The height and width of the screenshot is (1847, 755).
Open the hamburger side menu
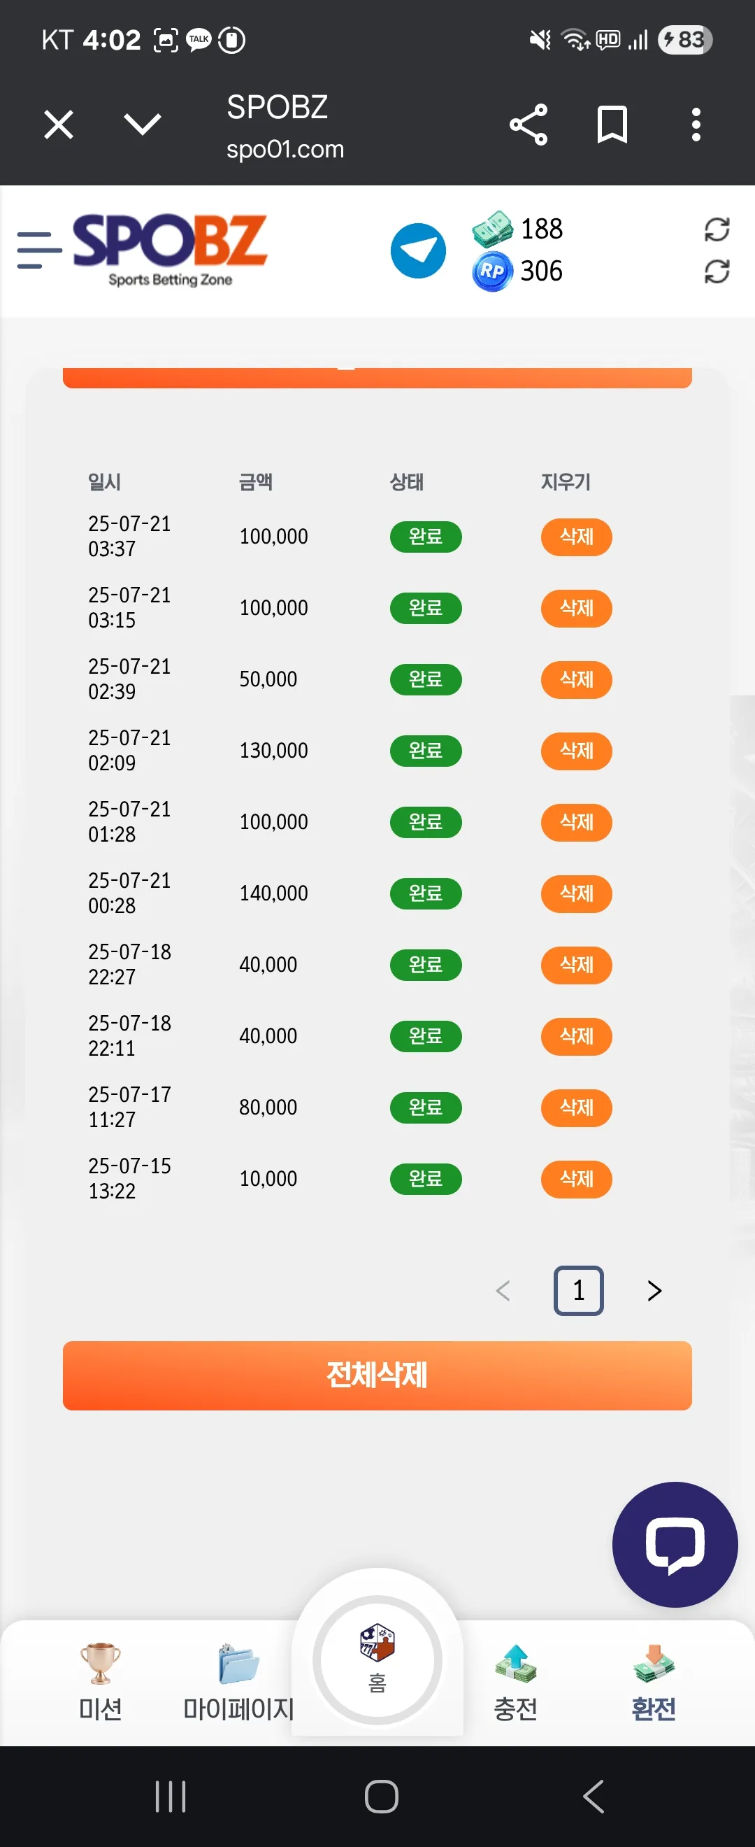[x=39, y=250]
